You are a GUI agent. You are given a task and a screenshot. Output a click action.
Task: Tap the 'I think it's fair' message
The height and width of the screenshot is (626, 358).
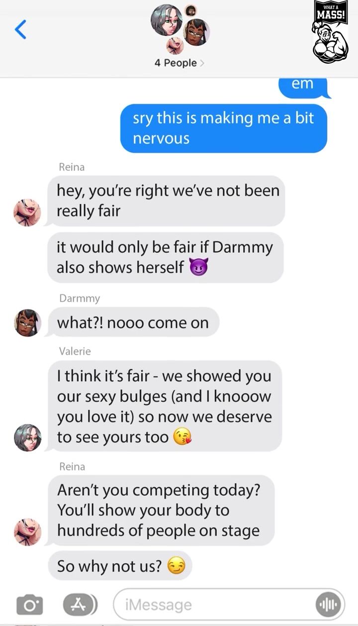point(165,406)
